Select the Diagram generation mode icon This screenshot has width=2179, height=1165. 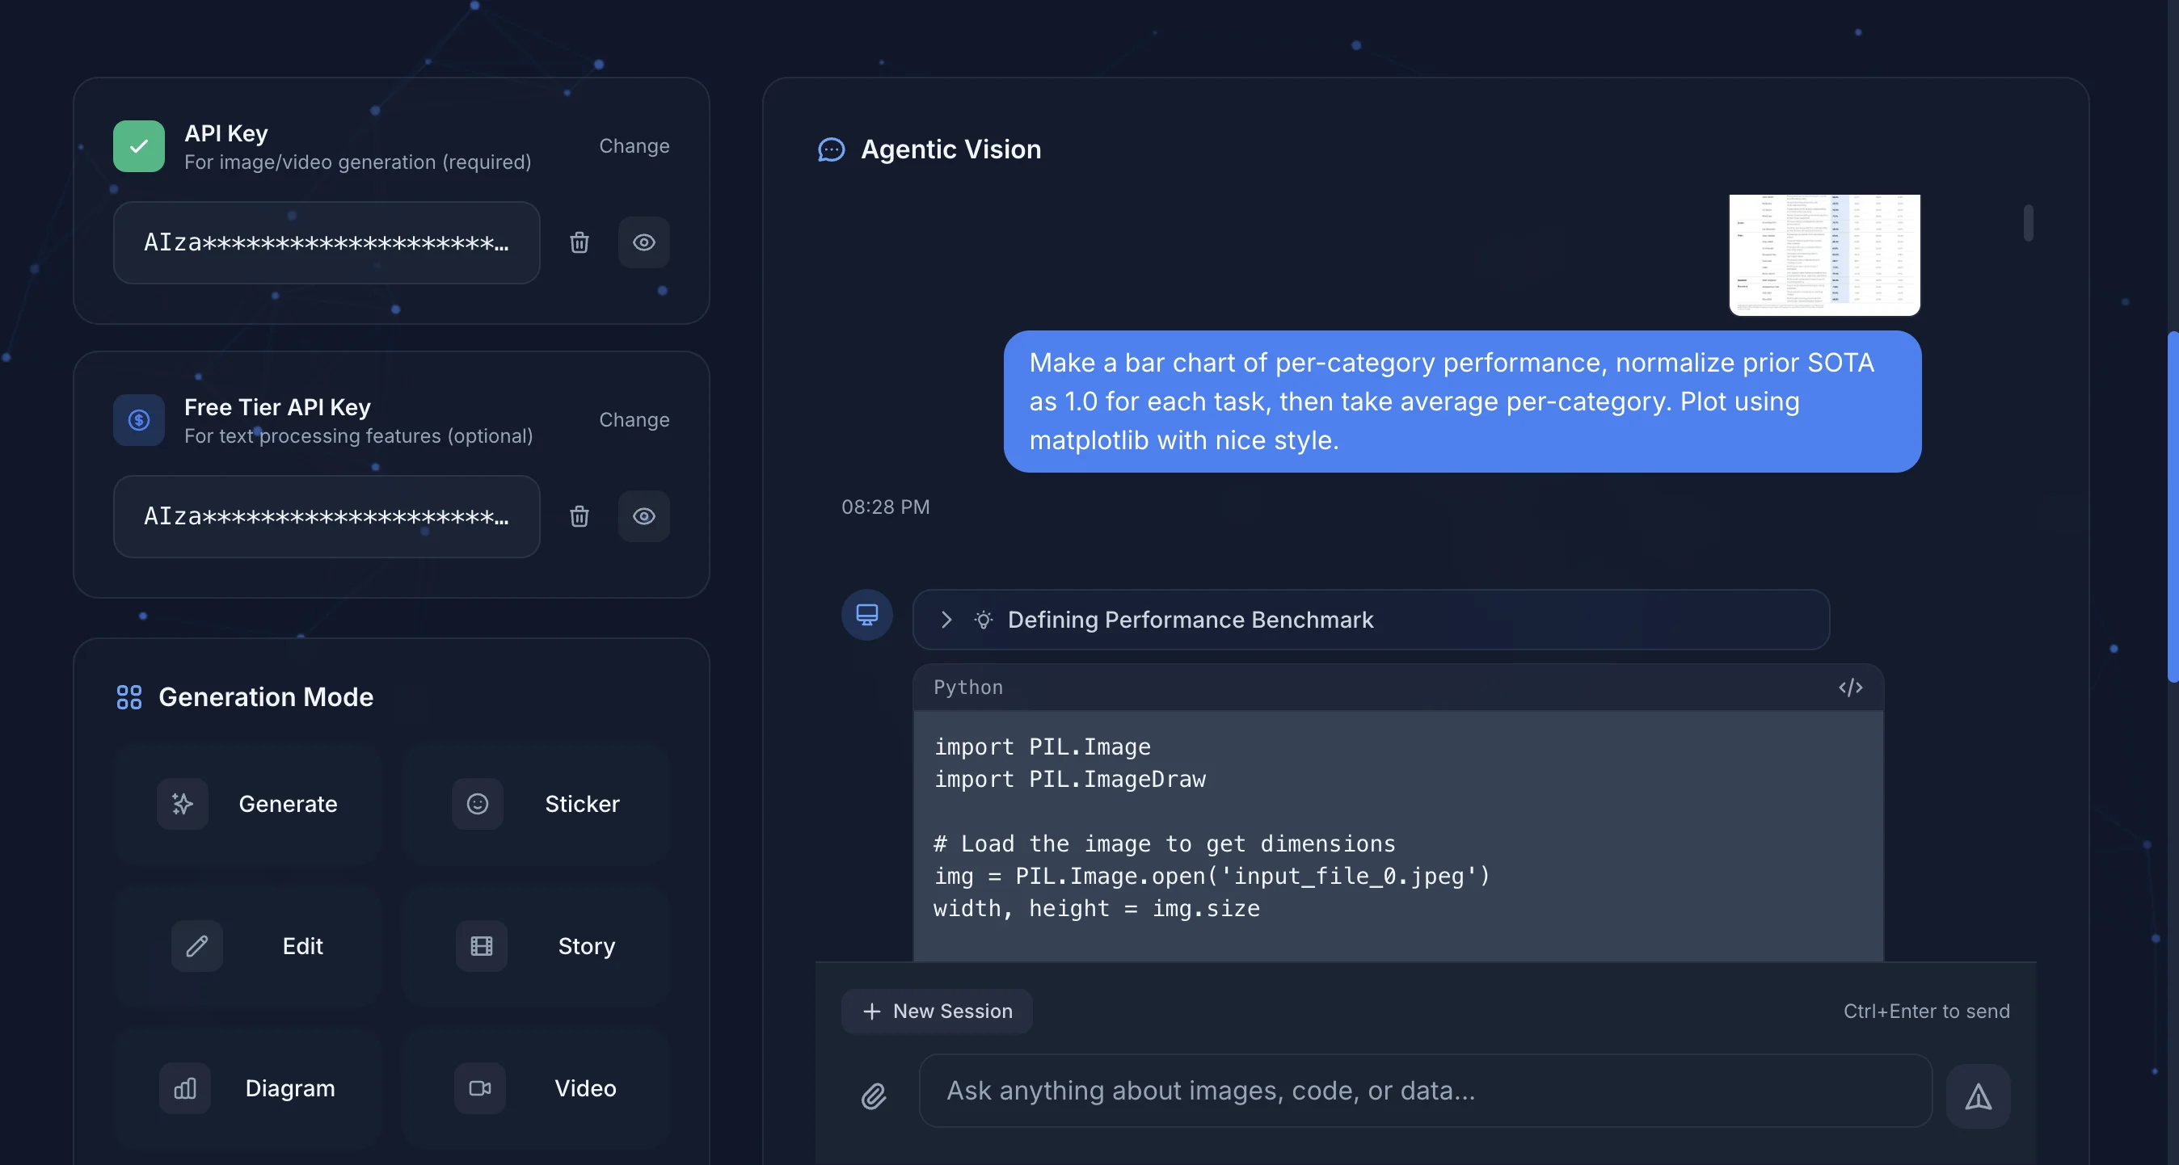pos(184,1088)
